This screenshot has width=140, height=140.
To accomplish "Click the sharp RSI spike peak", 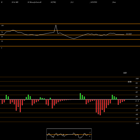I will pos(56,25).
